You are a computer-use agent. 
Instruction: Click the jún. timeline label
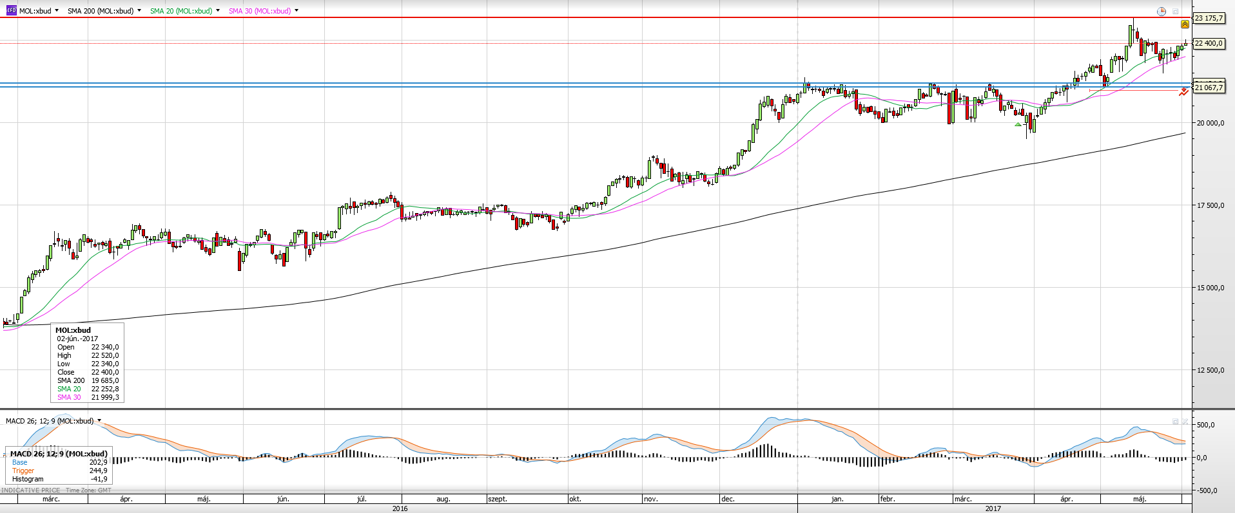283,499
